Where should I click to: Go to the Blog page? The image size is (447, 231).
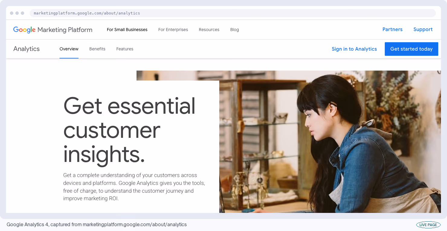234,30
